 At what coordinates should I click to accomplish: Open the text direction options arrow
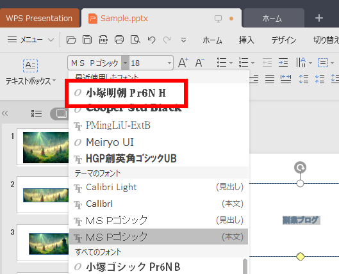pyautogui.click(x=310, y=63)
